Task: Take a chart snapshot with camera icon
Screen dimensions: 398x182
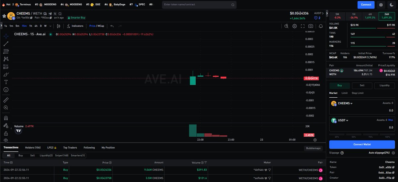Action: click(x=311, y=26)
